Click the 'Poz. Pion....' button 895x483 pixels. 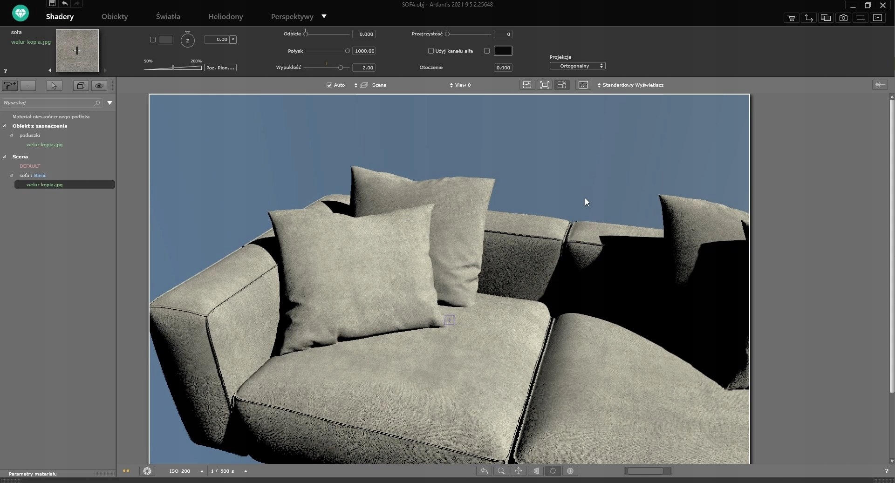pyautogui.click(x=220, y=68)
